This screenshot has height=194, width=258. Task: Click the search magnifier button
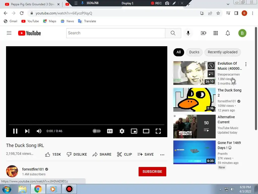[173, 33]
